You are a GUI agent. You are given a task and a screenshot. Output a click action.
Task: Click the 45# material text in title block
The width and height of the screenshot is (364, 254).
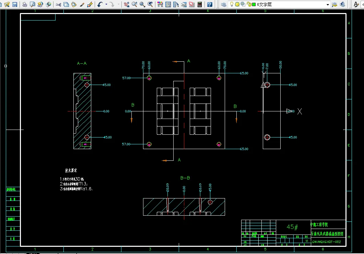pyautogui.click(x=292, y=227)
